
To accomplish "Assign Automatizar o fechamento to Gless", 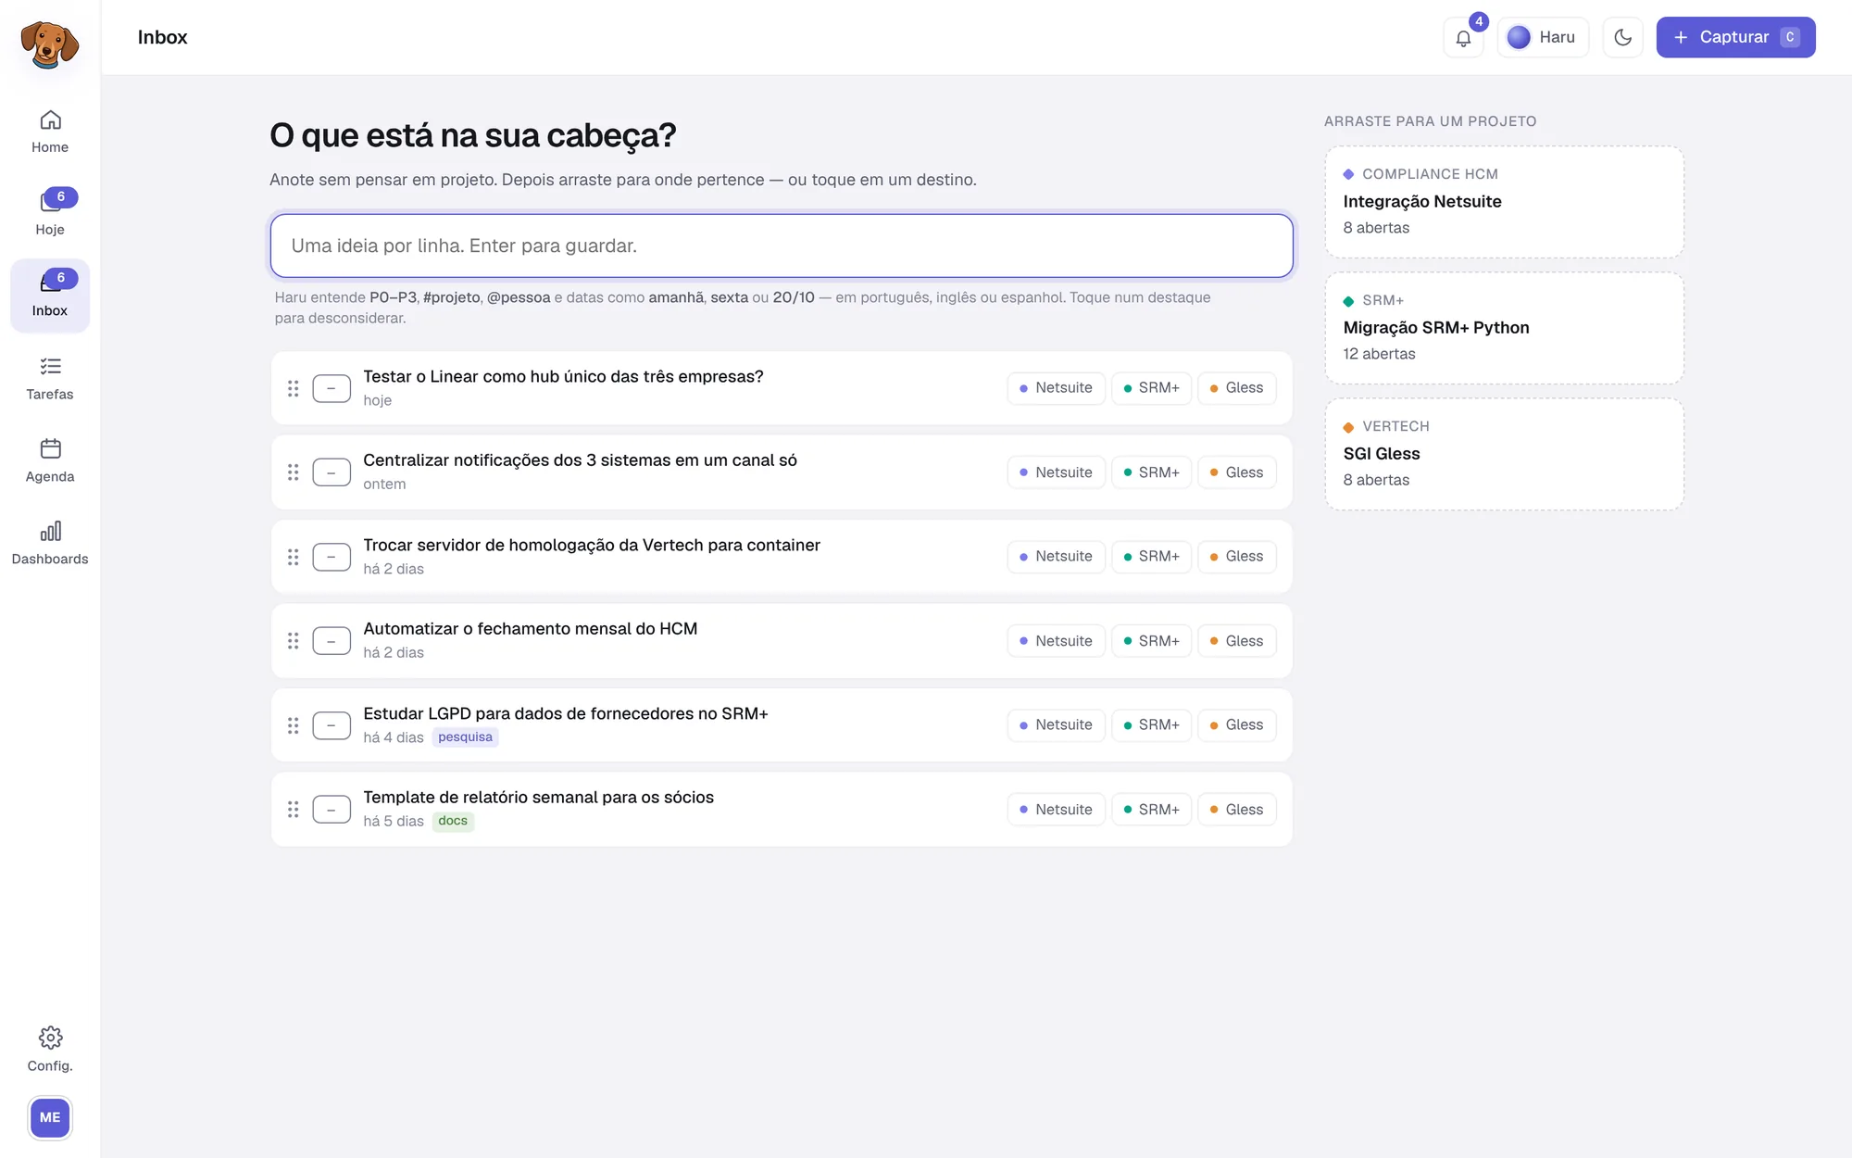I will pos(1236,641).
